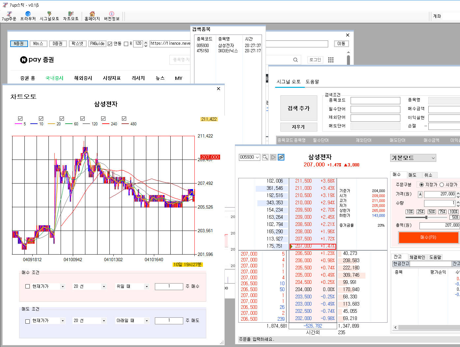Select the 지정가 order type

pos(429,185)
